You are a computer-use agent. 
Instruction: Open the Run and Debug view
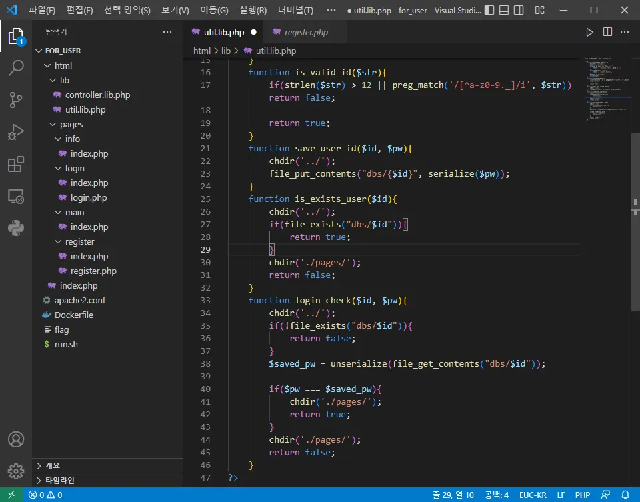pos(16,132)
